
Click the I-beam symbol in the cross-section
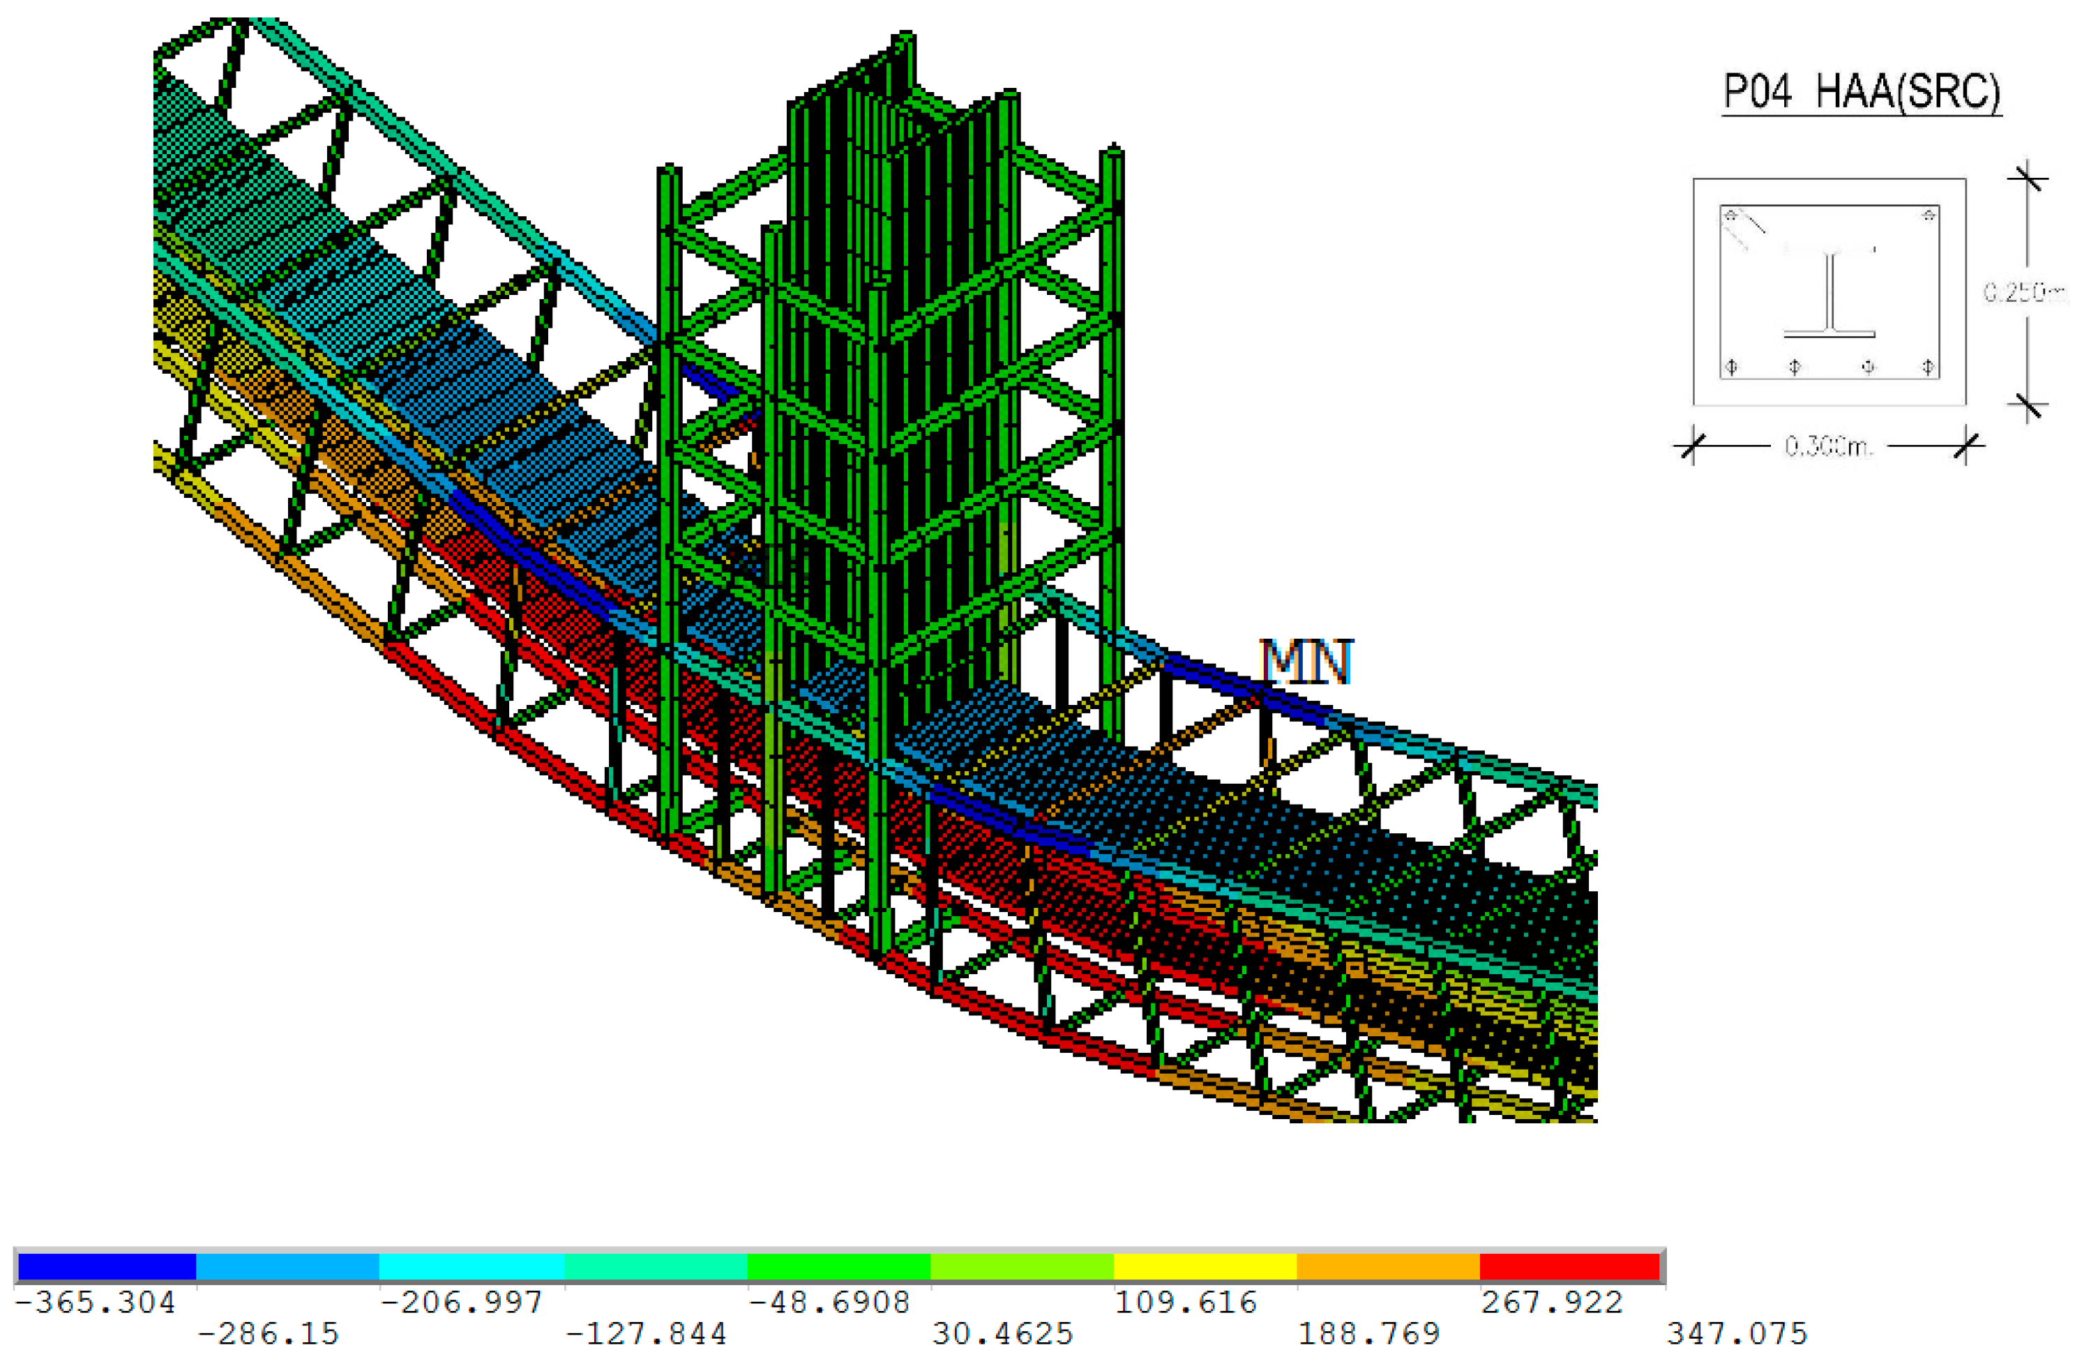click(x=1829, y=294)
